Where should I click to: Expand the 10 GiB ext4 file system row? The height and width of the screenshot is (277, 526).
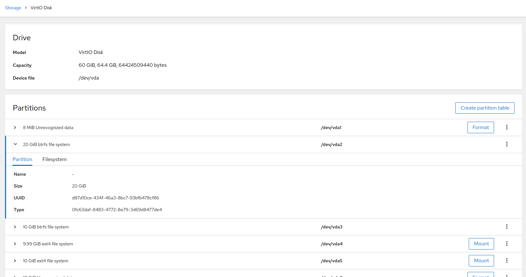tap(15, 261)
